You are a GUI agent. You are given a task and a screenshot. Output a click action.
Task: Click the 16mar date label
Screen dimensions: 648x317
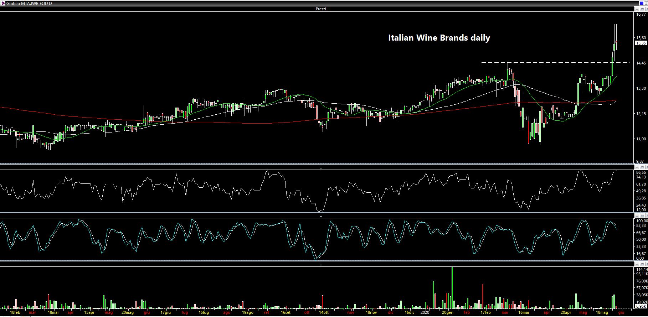[x=524, y=313]
